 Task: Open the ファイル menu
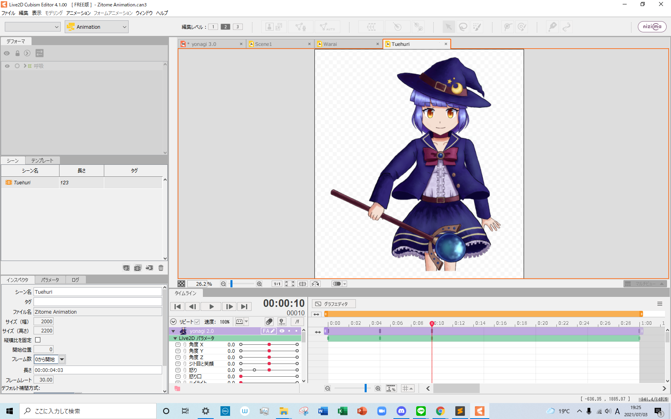click(x=8, y=13)
